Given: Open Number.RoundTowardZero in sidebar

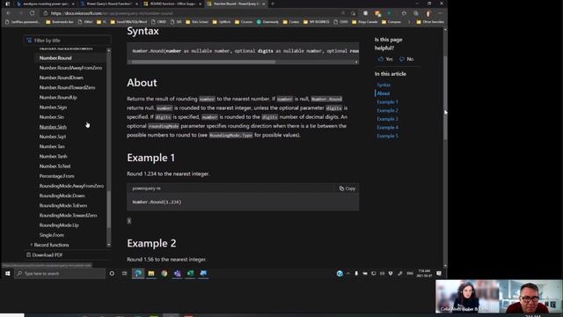Looking at the screenshot, I should point(68,87).
